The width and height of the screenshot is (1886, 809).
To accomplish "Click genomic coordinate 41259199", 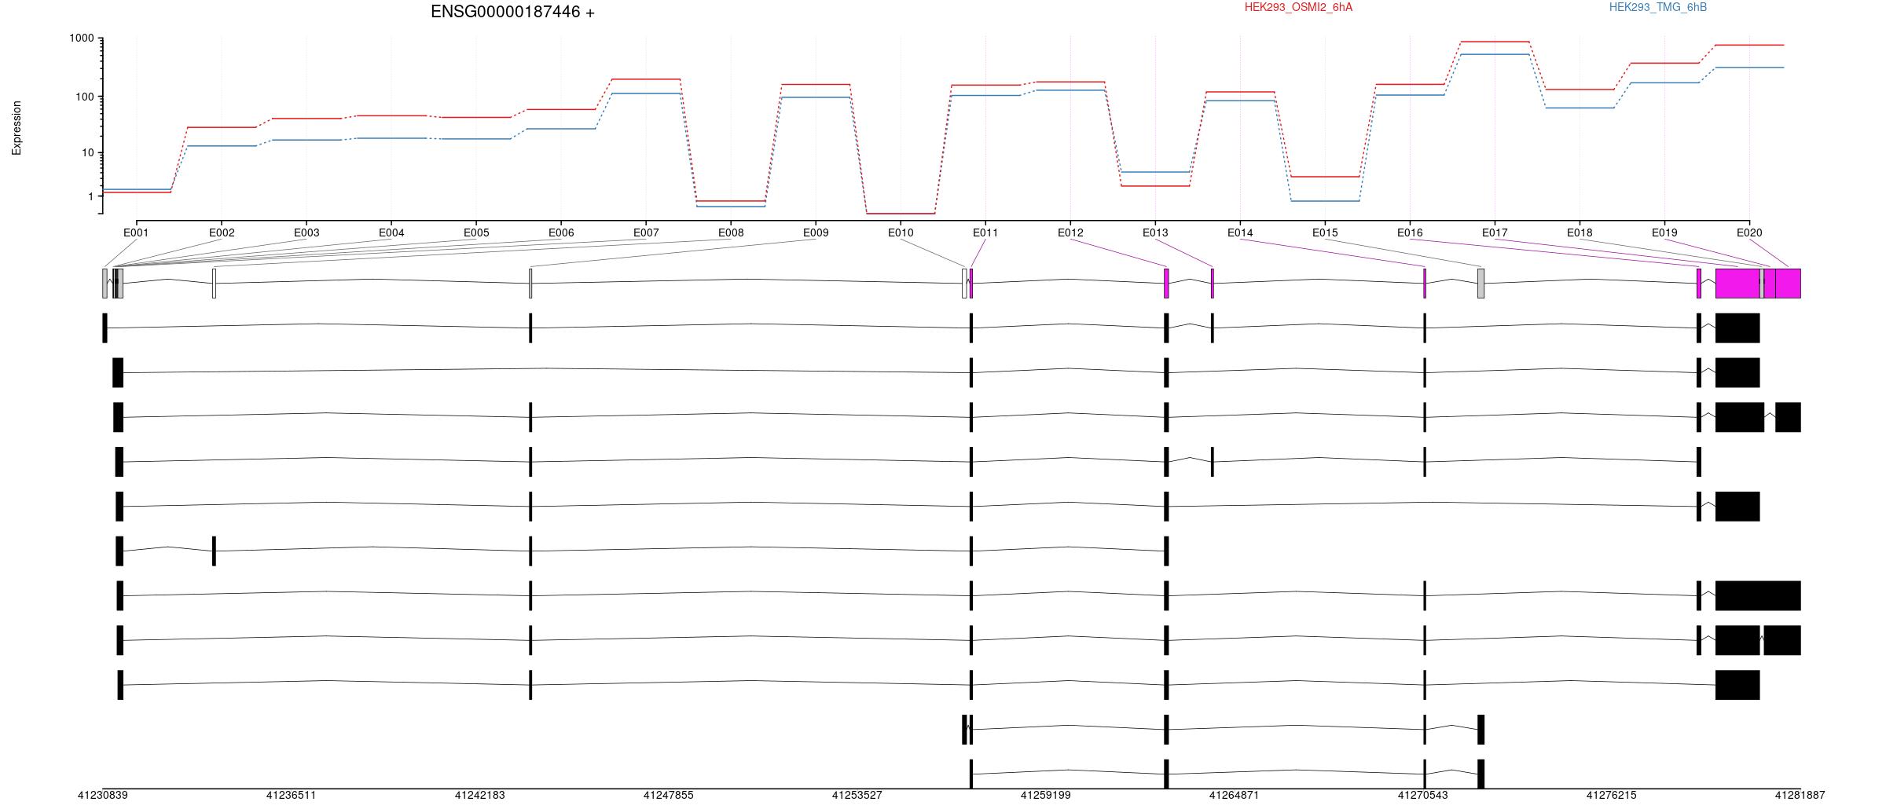I will click(x=1045, y=795).
